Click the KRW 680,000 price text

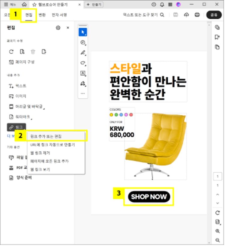coord(122,132)
